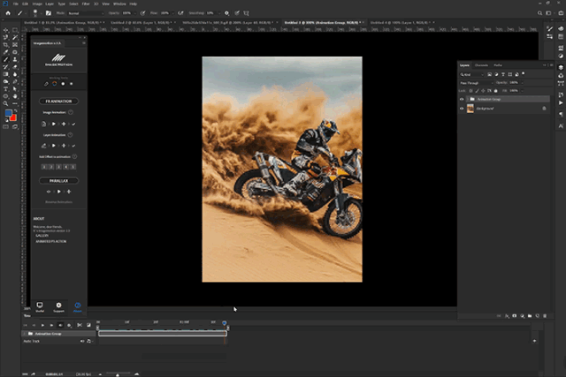The height and width of the screenshot is (377, 566).
Task: Hide the Animation Group layer
Action: pyautogui.click(x=462, y=100)
